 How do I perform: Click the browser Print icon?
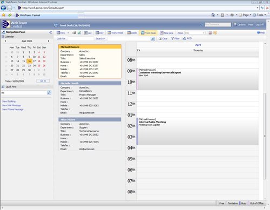[232, 15]
